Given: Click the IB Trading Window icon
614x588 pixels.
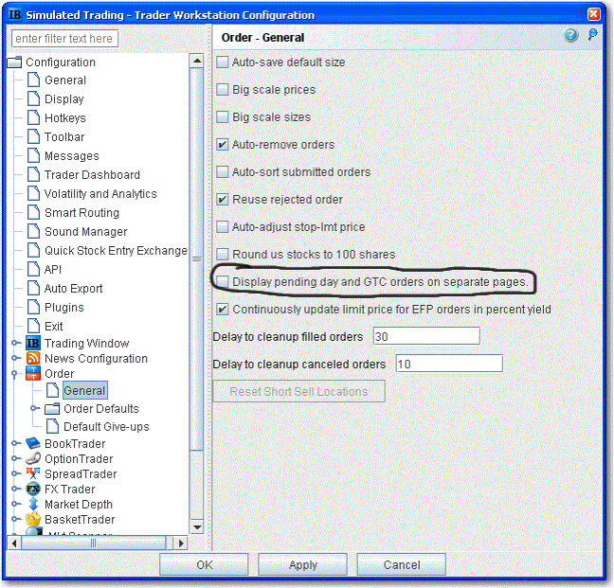Looking at the screenshot, I should (33, 344).
